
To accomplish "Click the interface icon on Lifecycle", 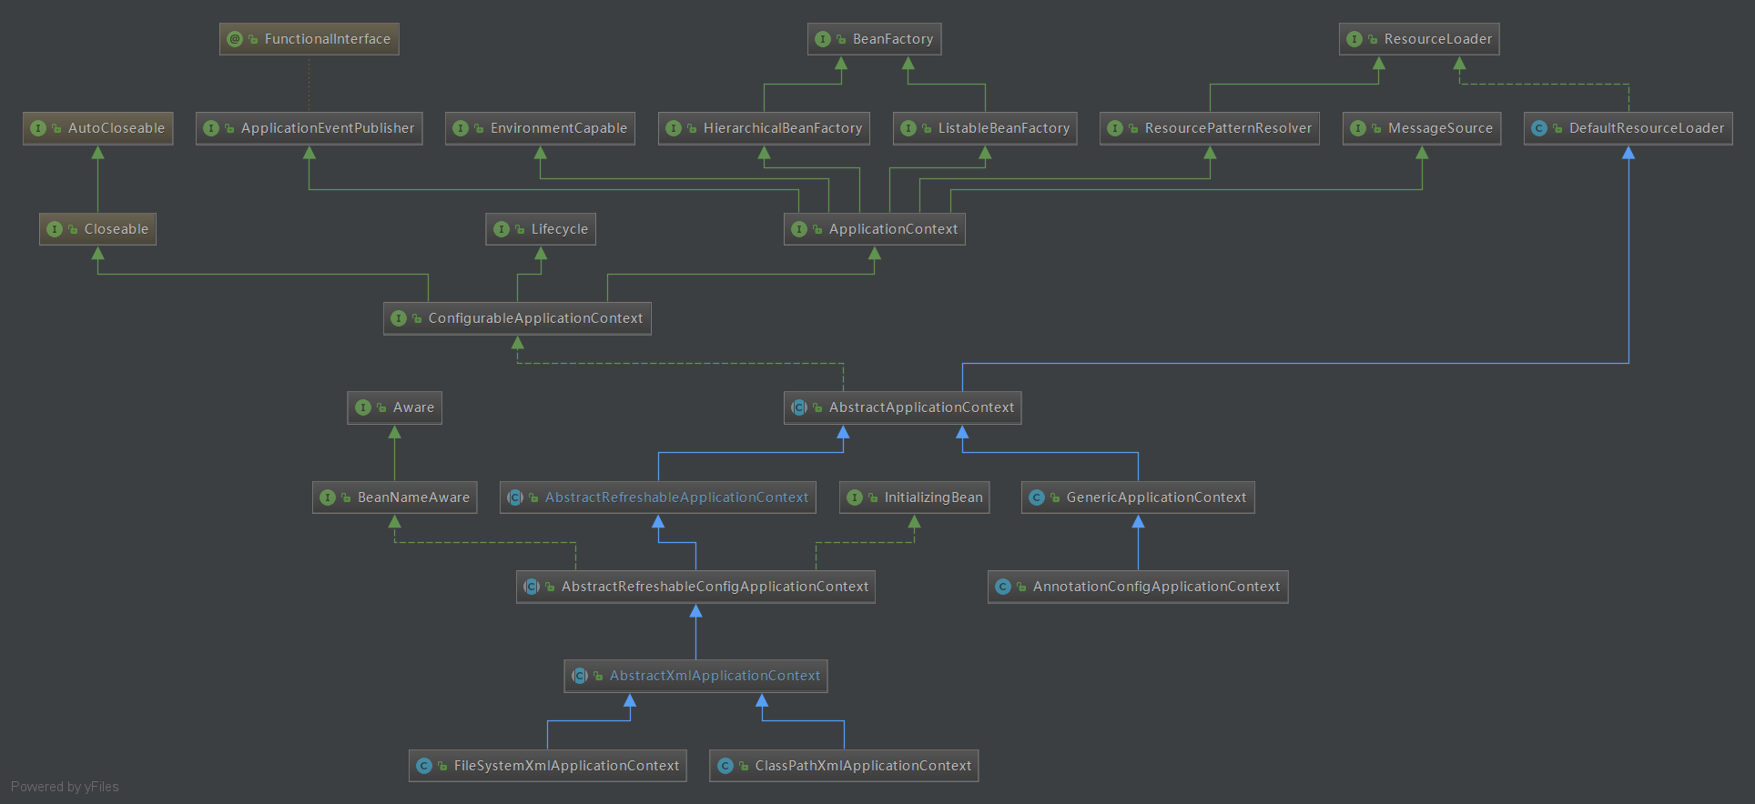I will coord(502,229).
